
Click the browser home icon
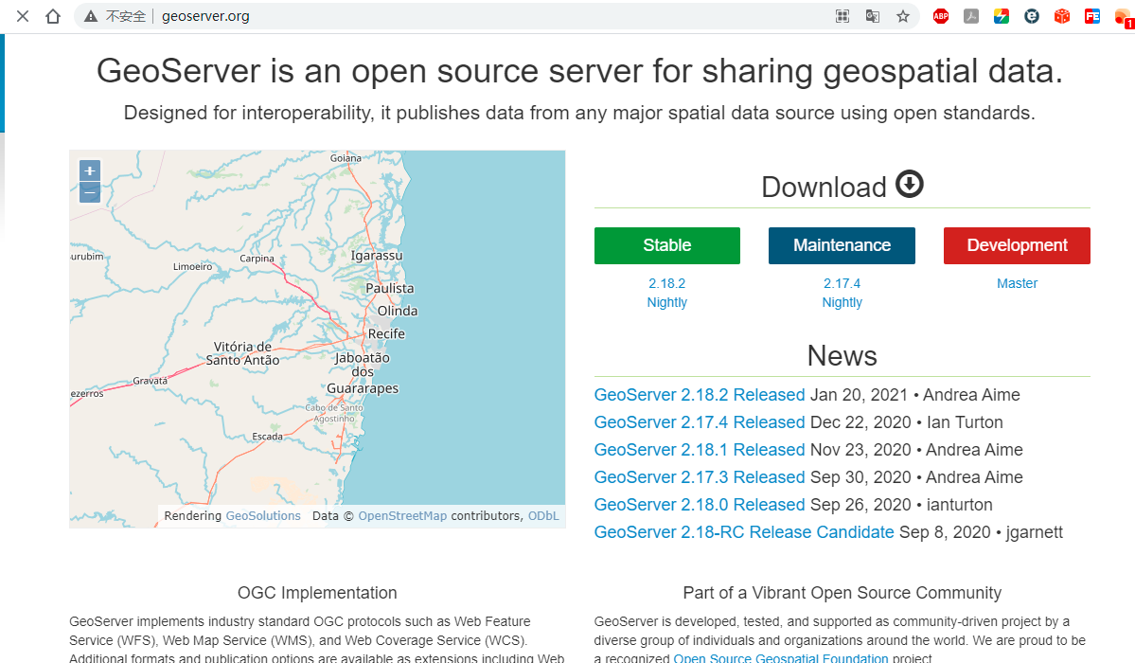click(x=53, y=16)
